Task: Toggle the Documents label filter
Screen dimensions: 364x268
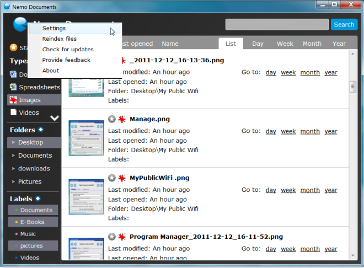Action: click(x=33, y=210)
